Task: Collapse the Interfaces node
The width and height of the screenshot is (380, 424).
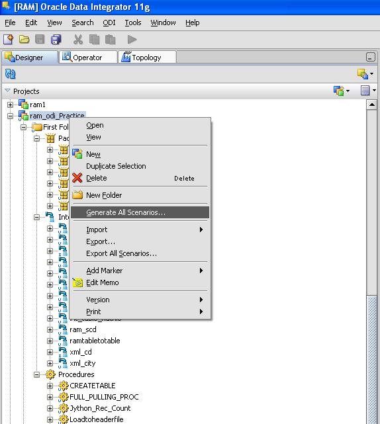Action: tap(37, 217)
